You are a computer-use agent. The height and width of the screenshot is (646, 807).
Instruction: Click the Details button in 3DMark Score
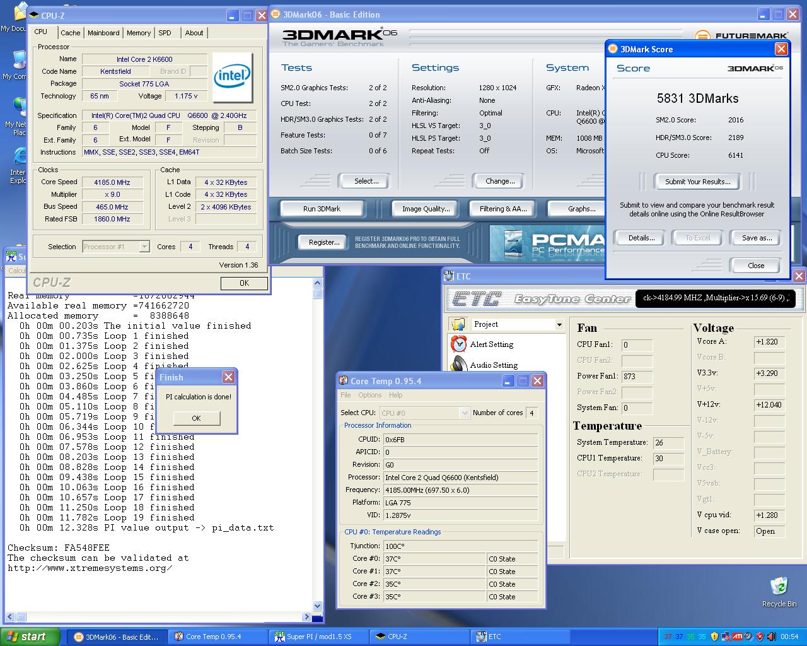641,238
